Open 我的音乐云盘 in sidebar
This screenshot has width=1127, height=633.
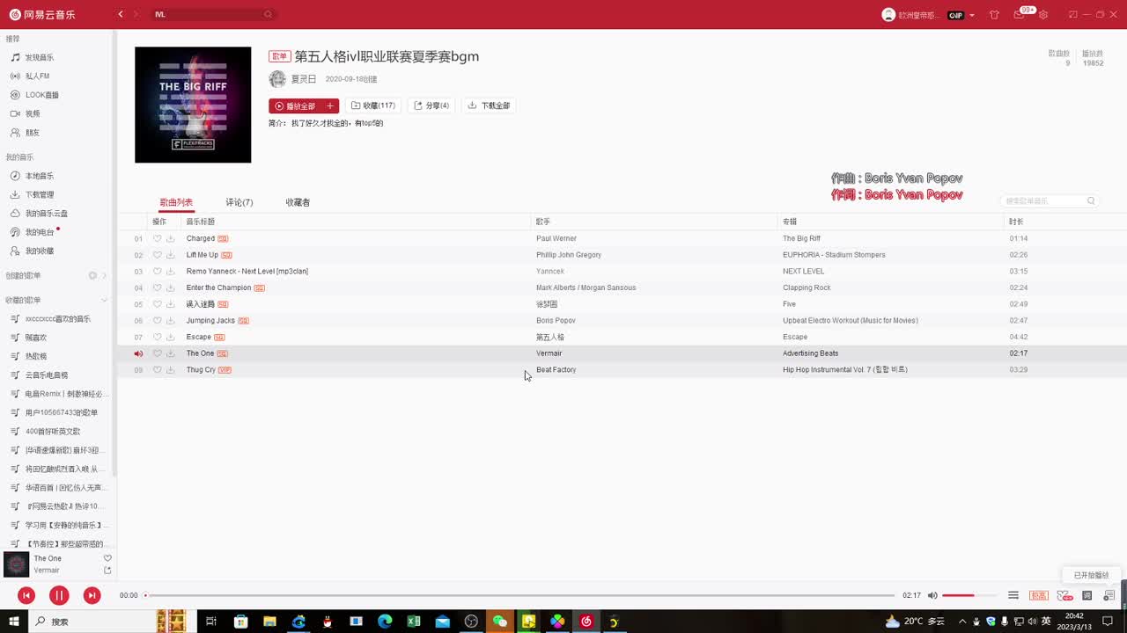[46, 214]
